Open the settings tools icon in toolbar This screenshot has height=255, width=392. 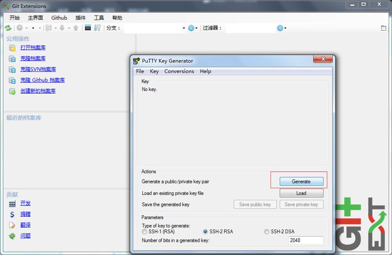[x=98, y=28]
